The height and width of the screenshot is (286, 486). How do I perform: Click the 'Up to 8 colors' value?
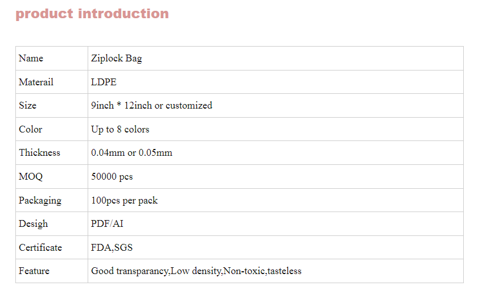(x=120, y=130)
